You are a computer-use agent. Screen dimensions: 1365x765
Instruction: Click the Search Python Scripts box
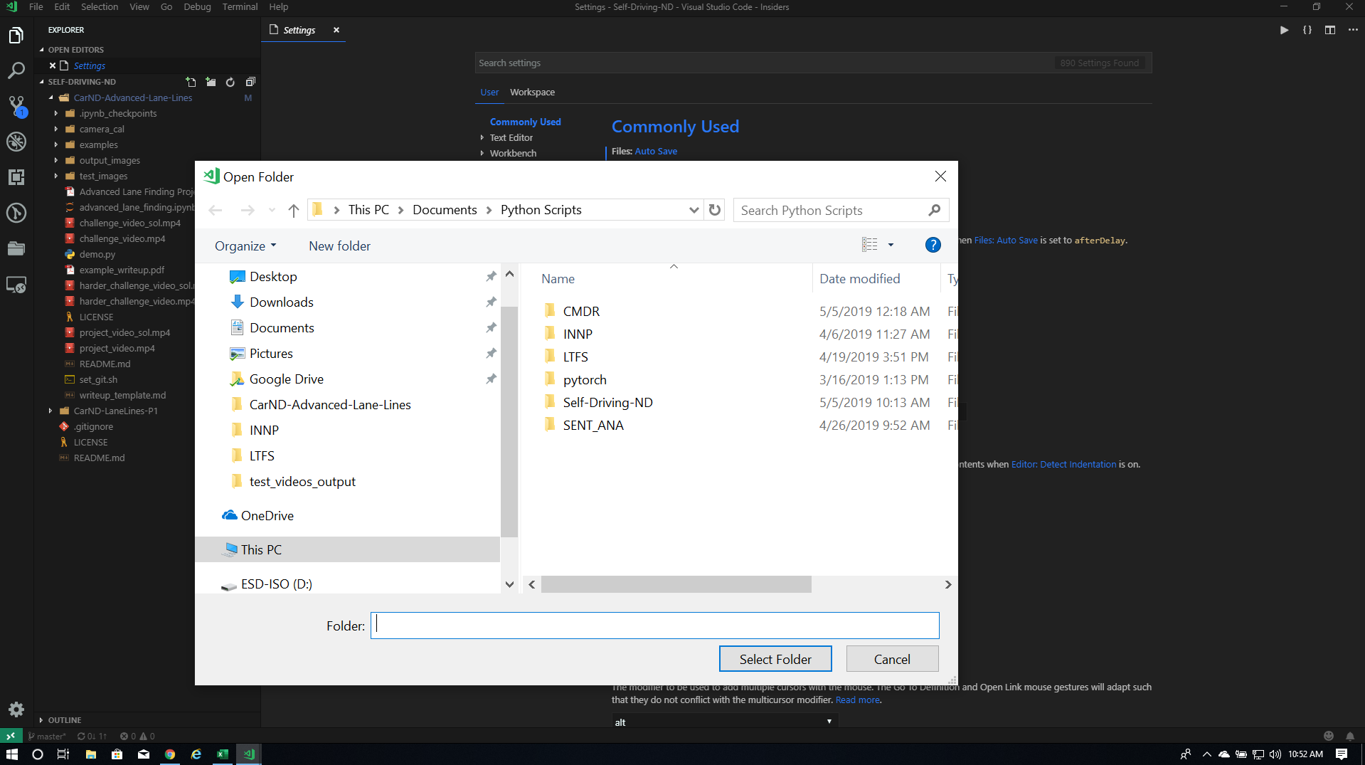(841, 210)
